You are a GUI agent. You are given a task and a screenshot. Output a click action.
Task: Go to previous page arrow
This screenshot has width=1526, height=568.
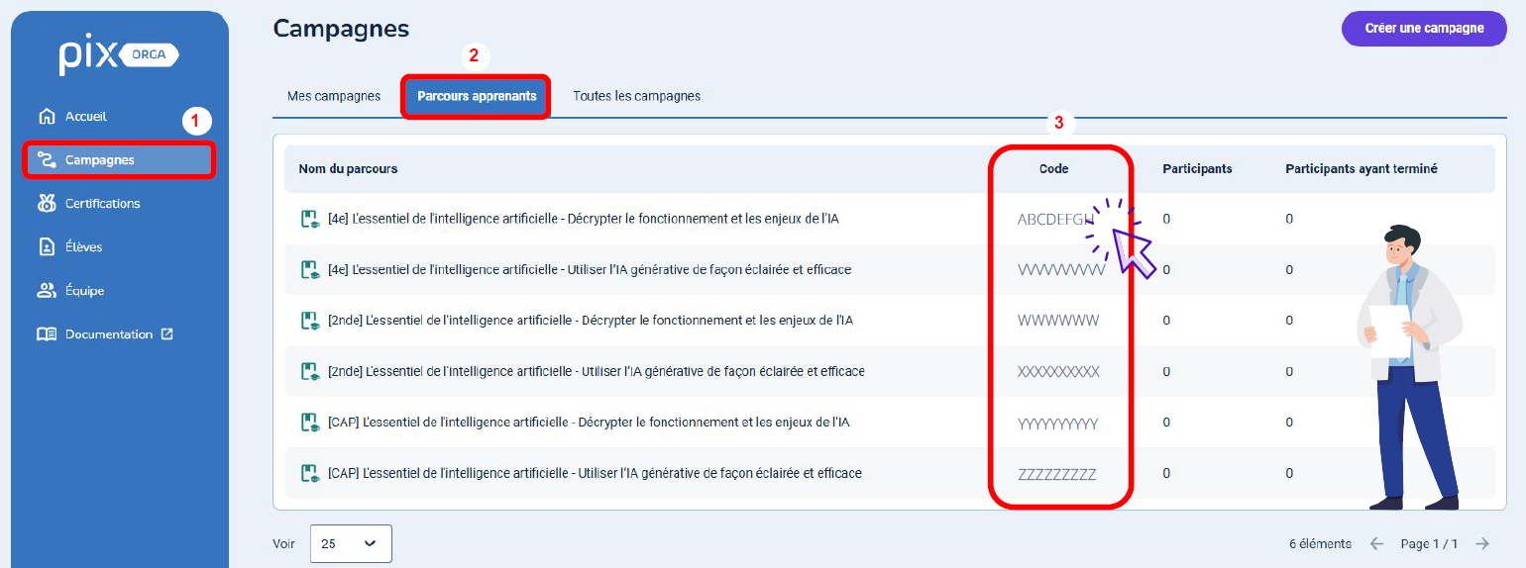(1376, 543)
